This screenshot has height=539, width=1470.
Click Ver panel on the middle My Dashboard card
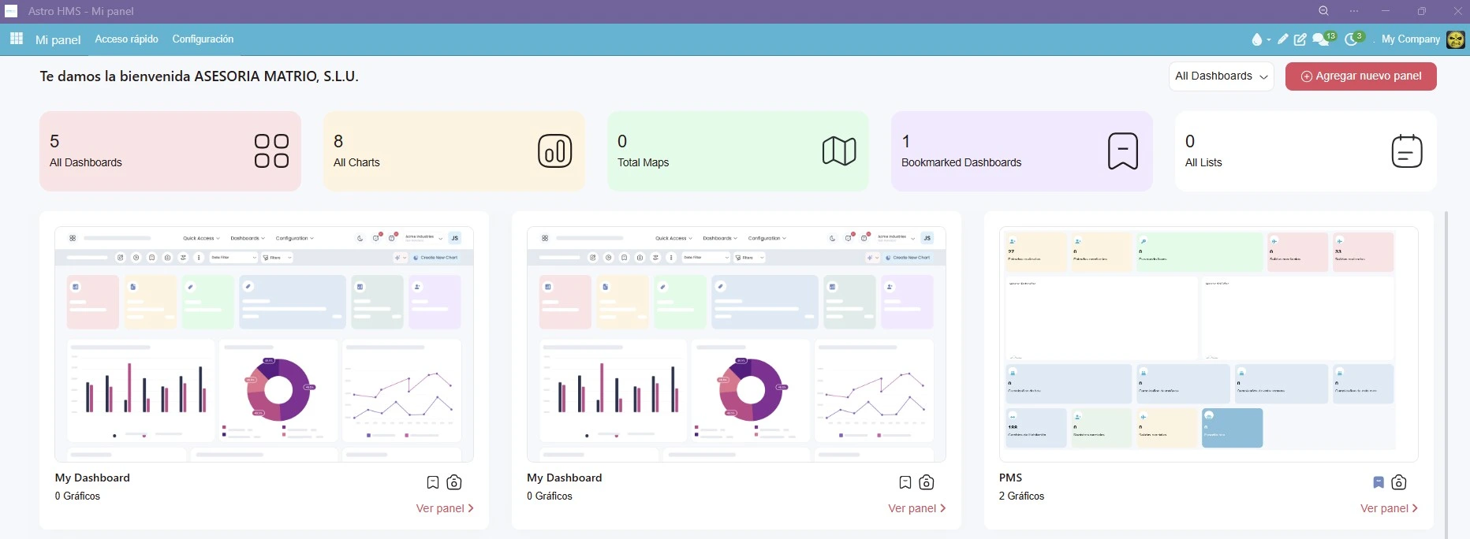click(917, 508)
